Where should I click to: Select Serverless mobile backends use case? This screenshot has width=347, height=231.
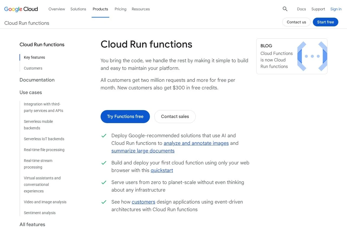tap(38, 125)
